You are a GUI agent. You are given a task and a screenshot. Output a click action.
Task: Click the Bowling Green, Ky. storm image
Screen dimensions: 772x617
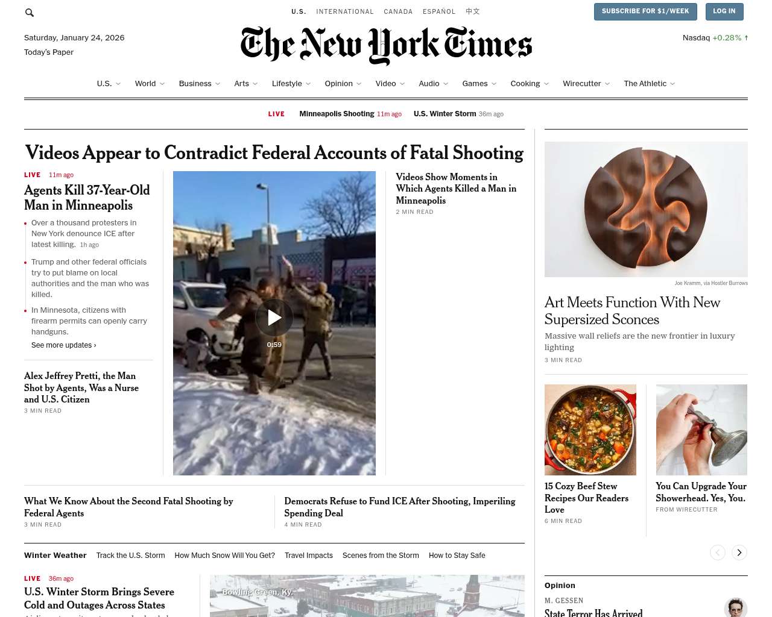click(x=367, y=596)
